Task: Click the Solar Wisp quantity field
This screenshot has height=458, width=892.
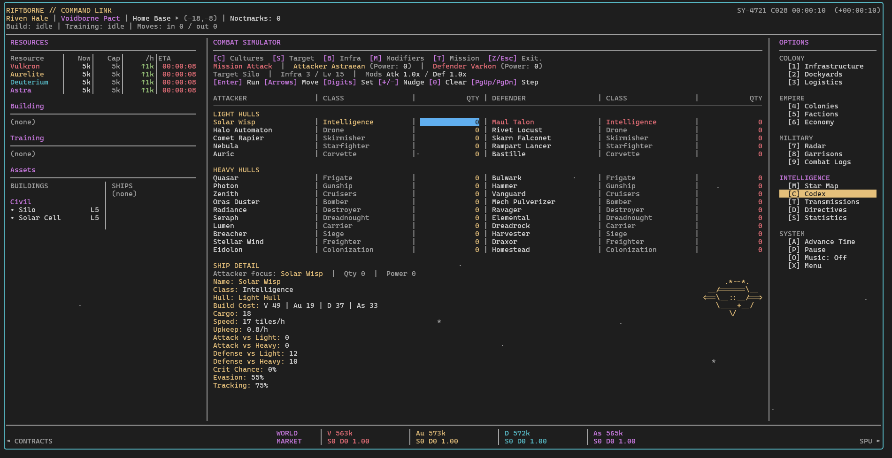Action: point(449,122)
